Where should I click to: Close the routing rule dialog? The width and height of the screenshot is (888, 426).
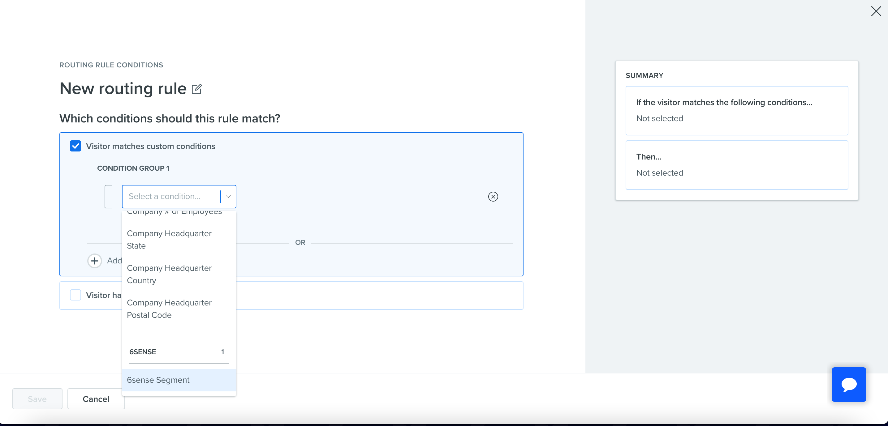(x=876, y=11)
